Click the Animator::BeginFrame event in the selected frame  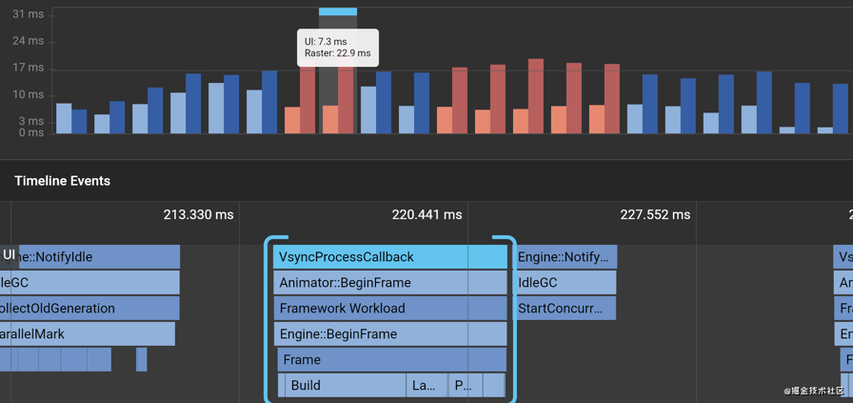point(390,283)
